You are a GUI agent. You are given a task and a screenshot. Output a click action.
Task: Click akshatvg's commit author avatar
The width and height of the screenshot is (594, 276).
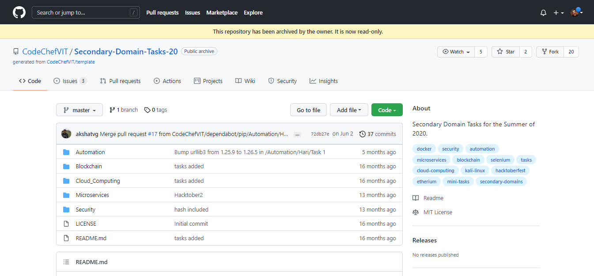(66, 134)
